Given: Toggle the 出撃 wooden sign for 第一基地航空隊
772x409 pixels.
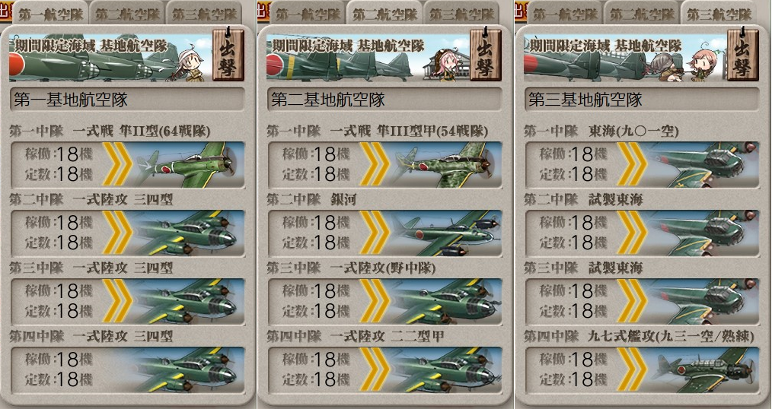Looking at the screenshot, I should point(228,55).
